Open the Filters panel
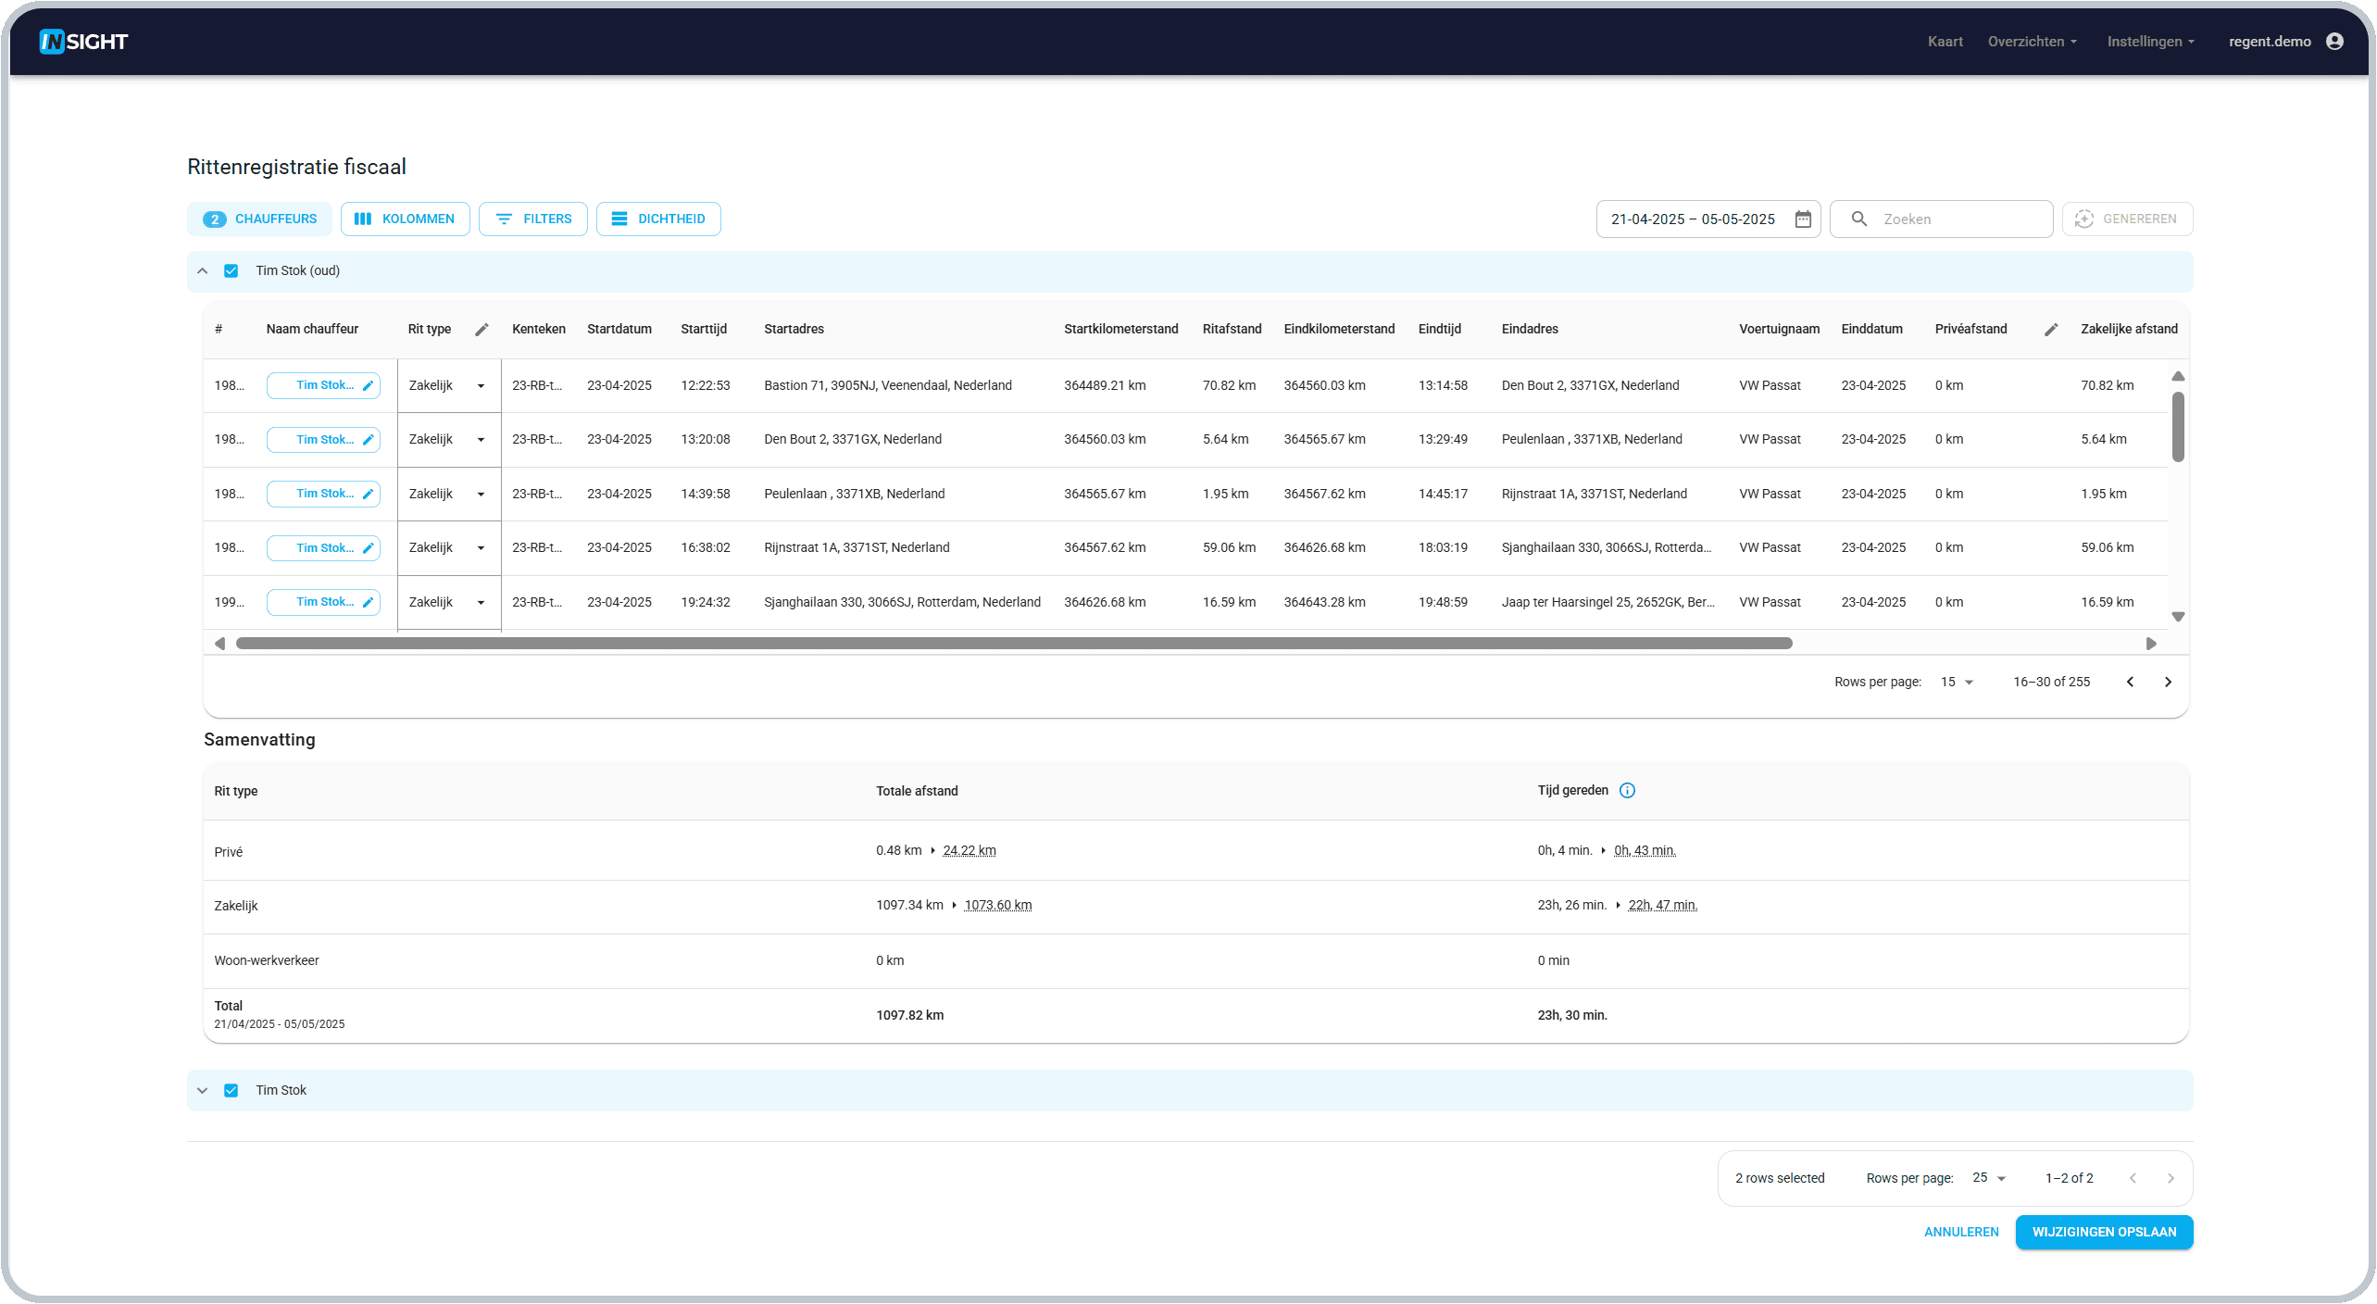Image resolution: width=2377 pixels, height=1304 pixels. pos(533,219)
